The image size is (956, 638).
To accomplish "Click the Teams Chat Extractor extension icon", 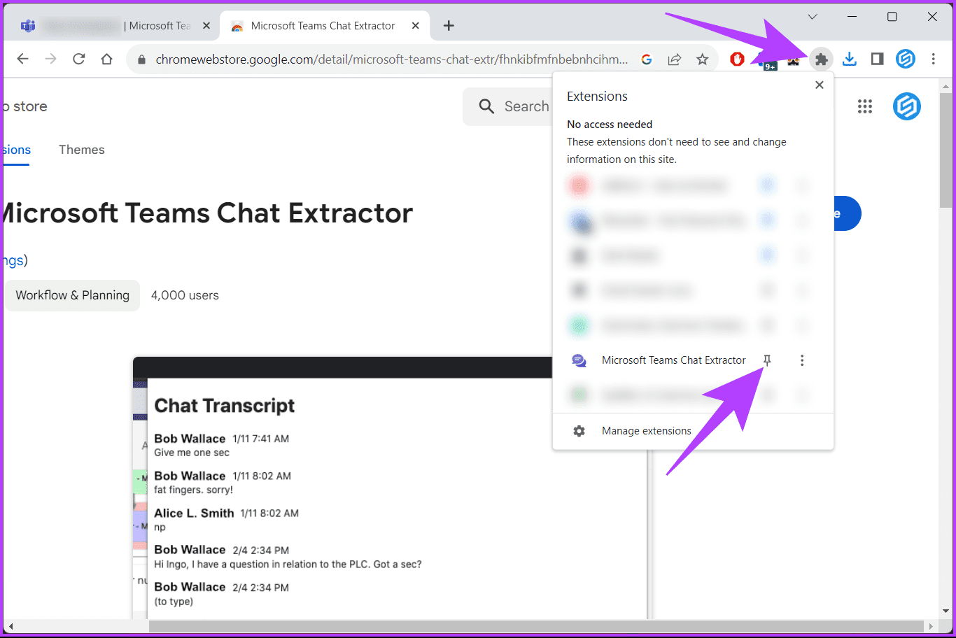I will pyautogui.click(x=579, y=360).
